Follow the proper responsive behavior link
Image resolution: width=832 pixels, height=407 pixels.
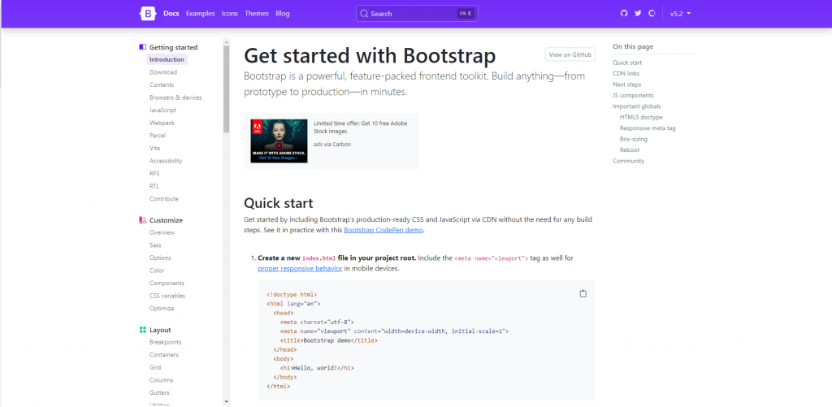(x=300, y=269)
